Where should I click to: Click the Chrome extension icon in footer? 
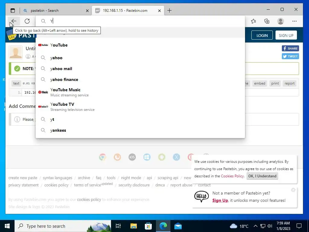point(103,157)
